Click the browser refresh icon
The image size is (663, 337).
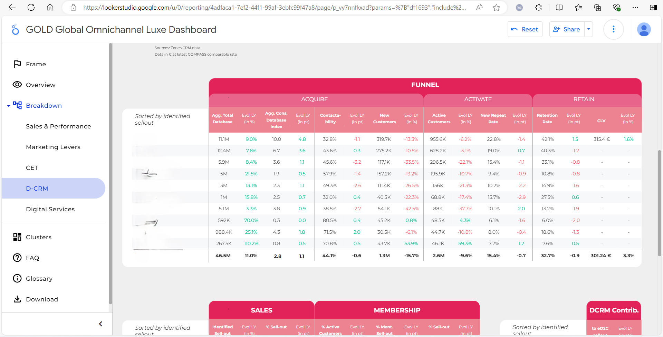pyautogui.click(x=31, y=7)
